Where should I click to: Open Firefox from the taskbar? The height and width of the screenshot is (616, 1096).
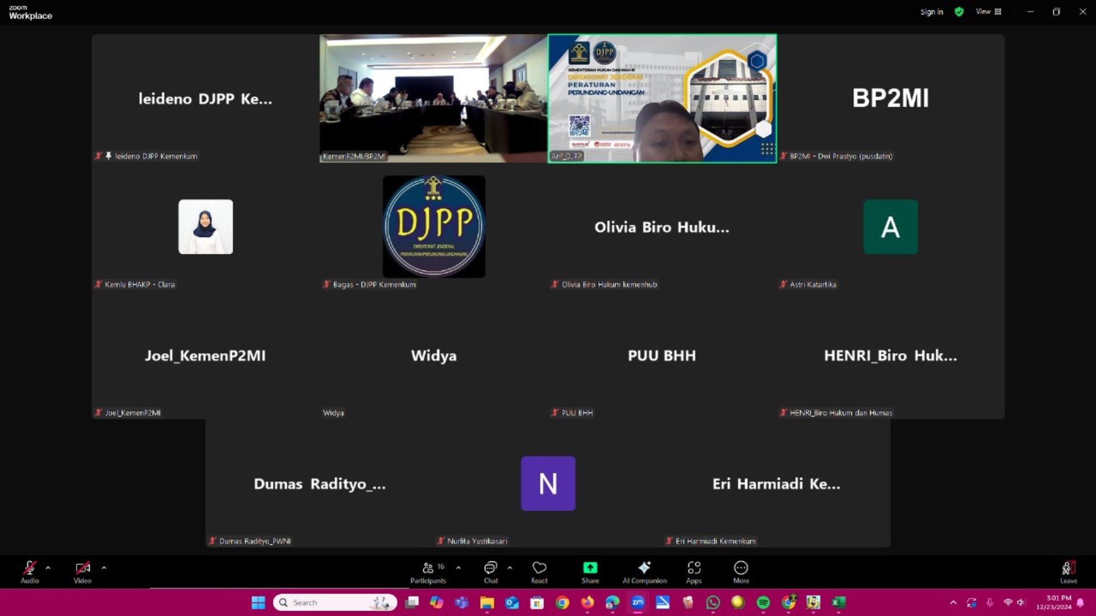(587, 602)
